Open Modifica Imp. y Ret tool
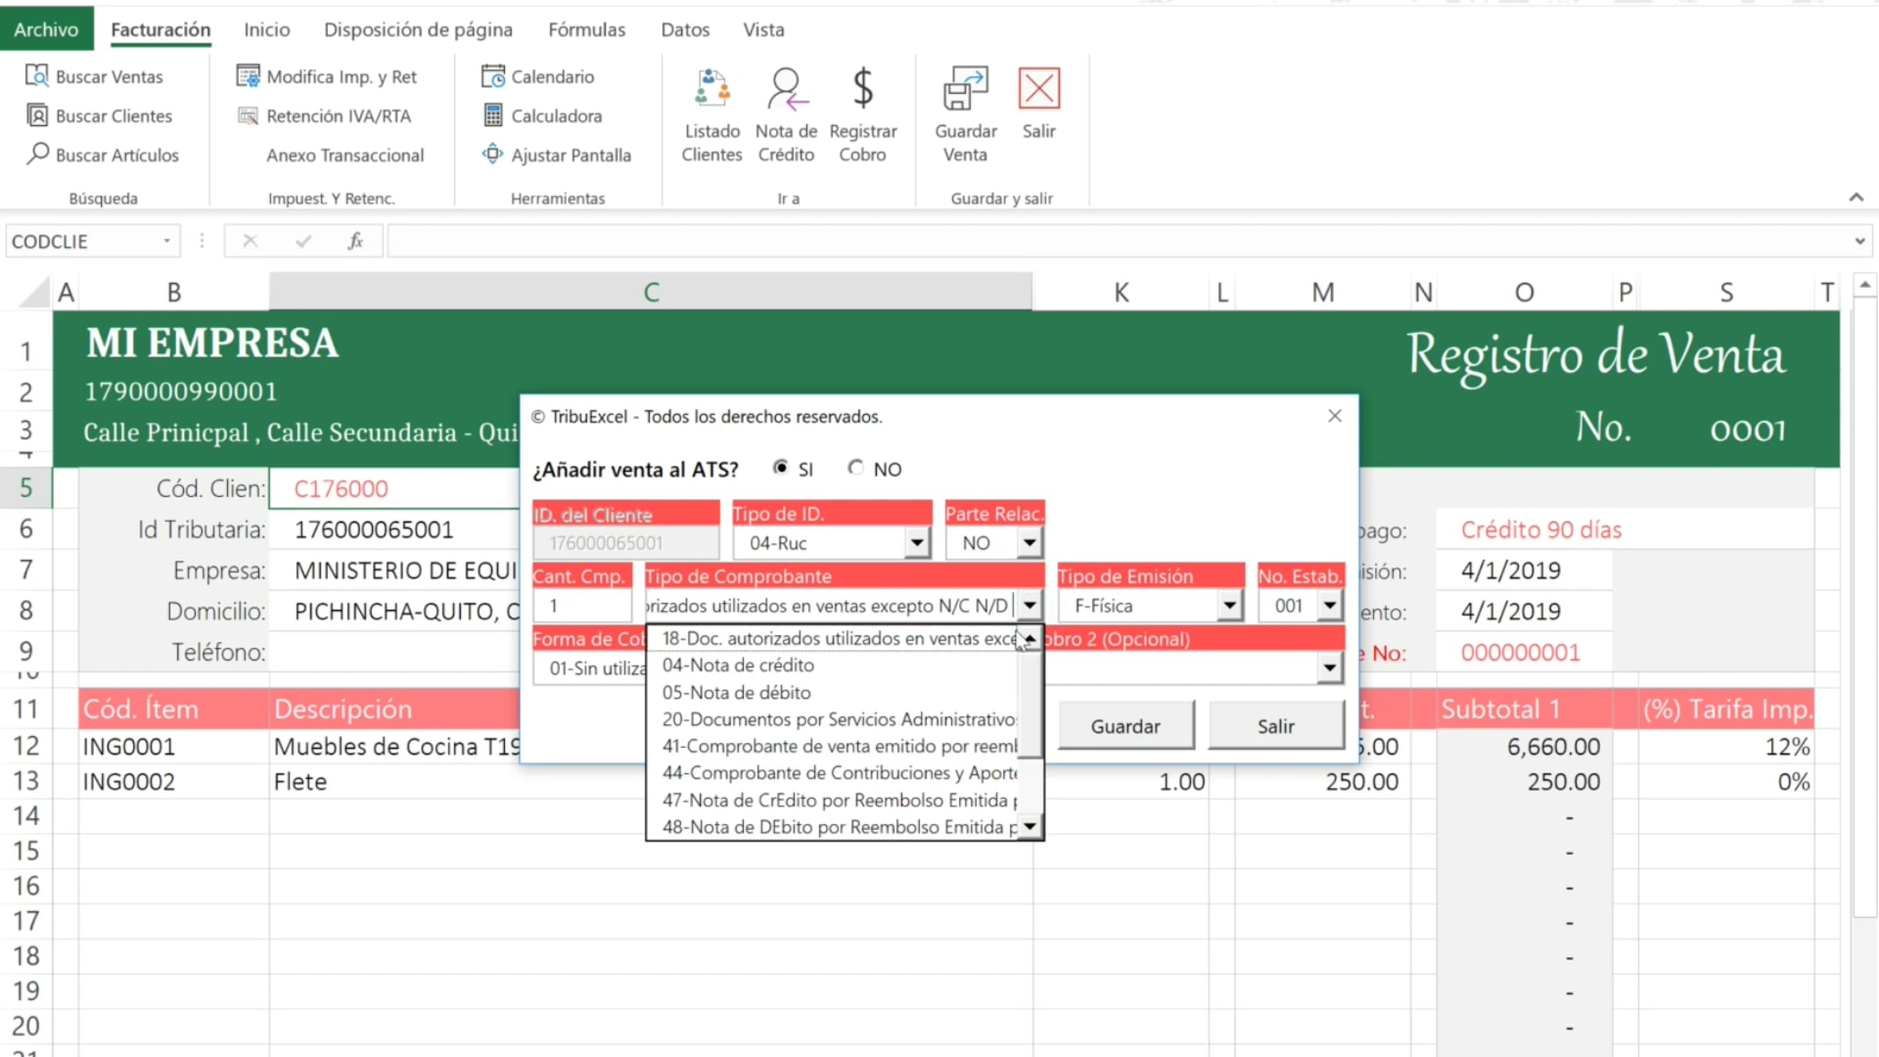This screenshot has height=1057, width=1879. (326, 76)
